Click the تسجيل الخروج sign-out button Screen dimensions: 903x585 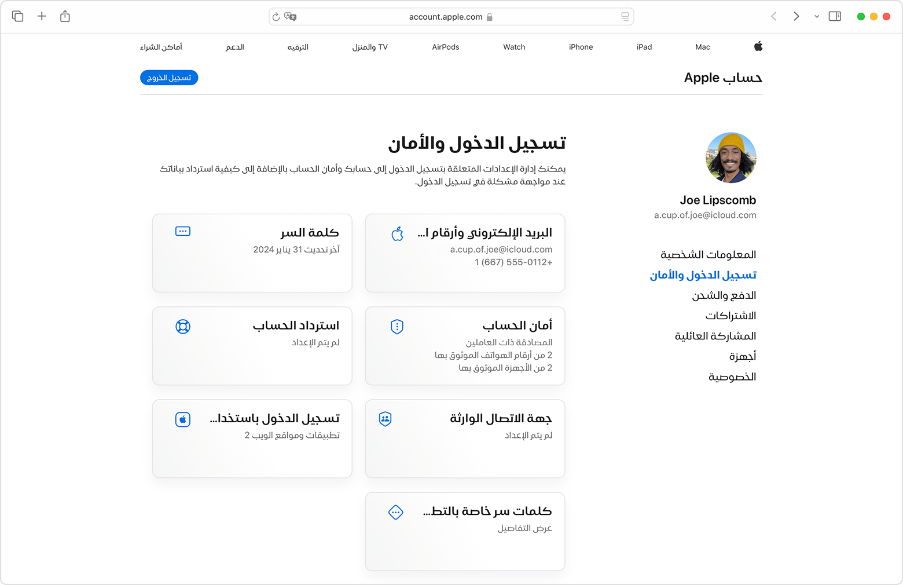tap(169, 78)
